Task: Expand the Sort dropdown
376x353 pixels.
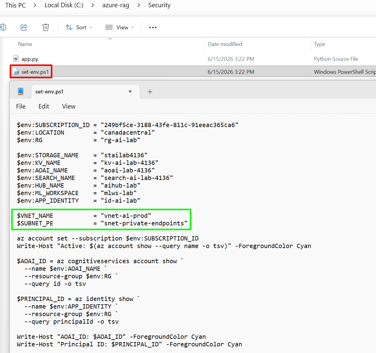Action: [79, 28]
